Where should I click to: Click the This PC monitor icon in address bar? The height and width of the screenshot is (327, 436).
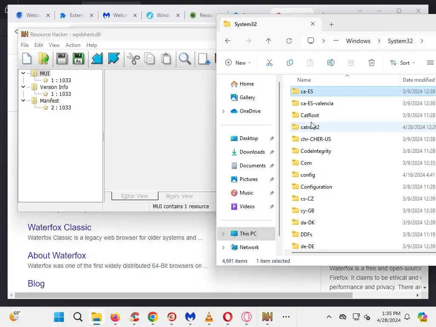pos(310,41)
